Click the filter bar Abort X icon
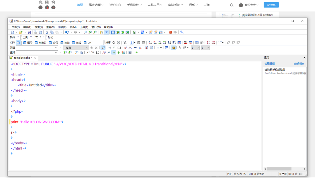The image size is (315, 178). click(96, 48)
